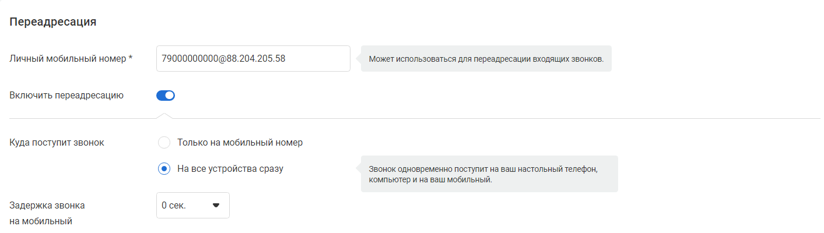Click the "Личный мобильный номер" field label
Image resolution: width=824 pixels, height=233 pixels.
coord(68,59)
